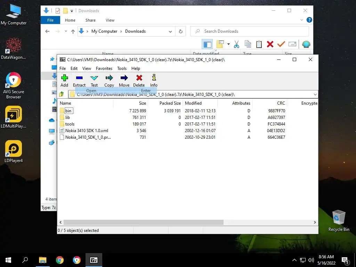
Task: Click the properties checkmark in quick access toolbar
Action: tap(58, 11)
